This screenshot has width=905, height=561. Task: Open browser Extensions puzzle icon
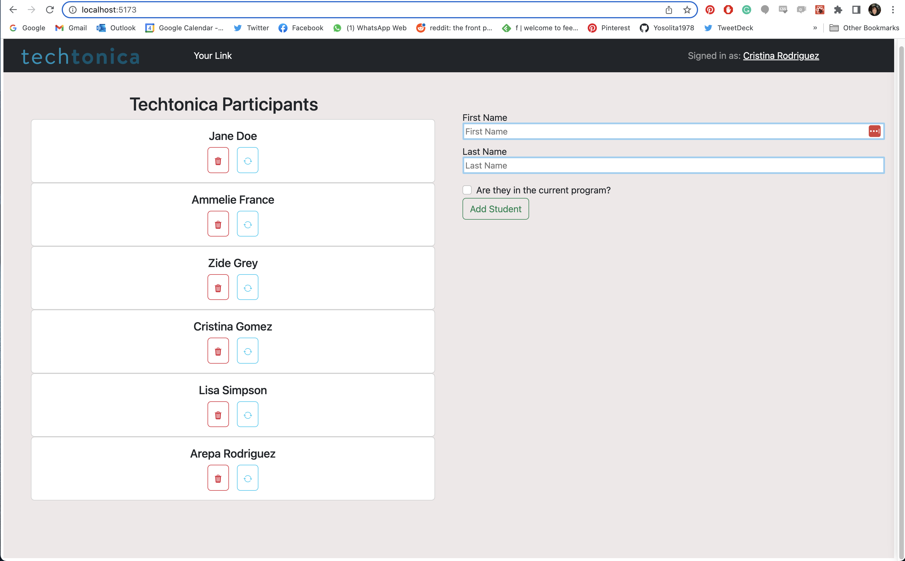[x=838, y=10]
